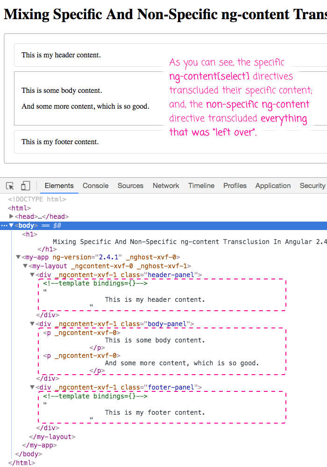The image size is (327, 467).
Task: Open the Elements tab
Action: click(59, 186)
